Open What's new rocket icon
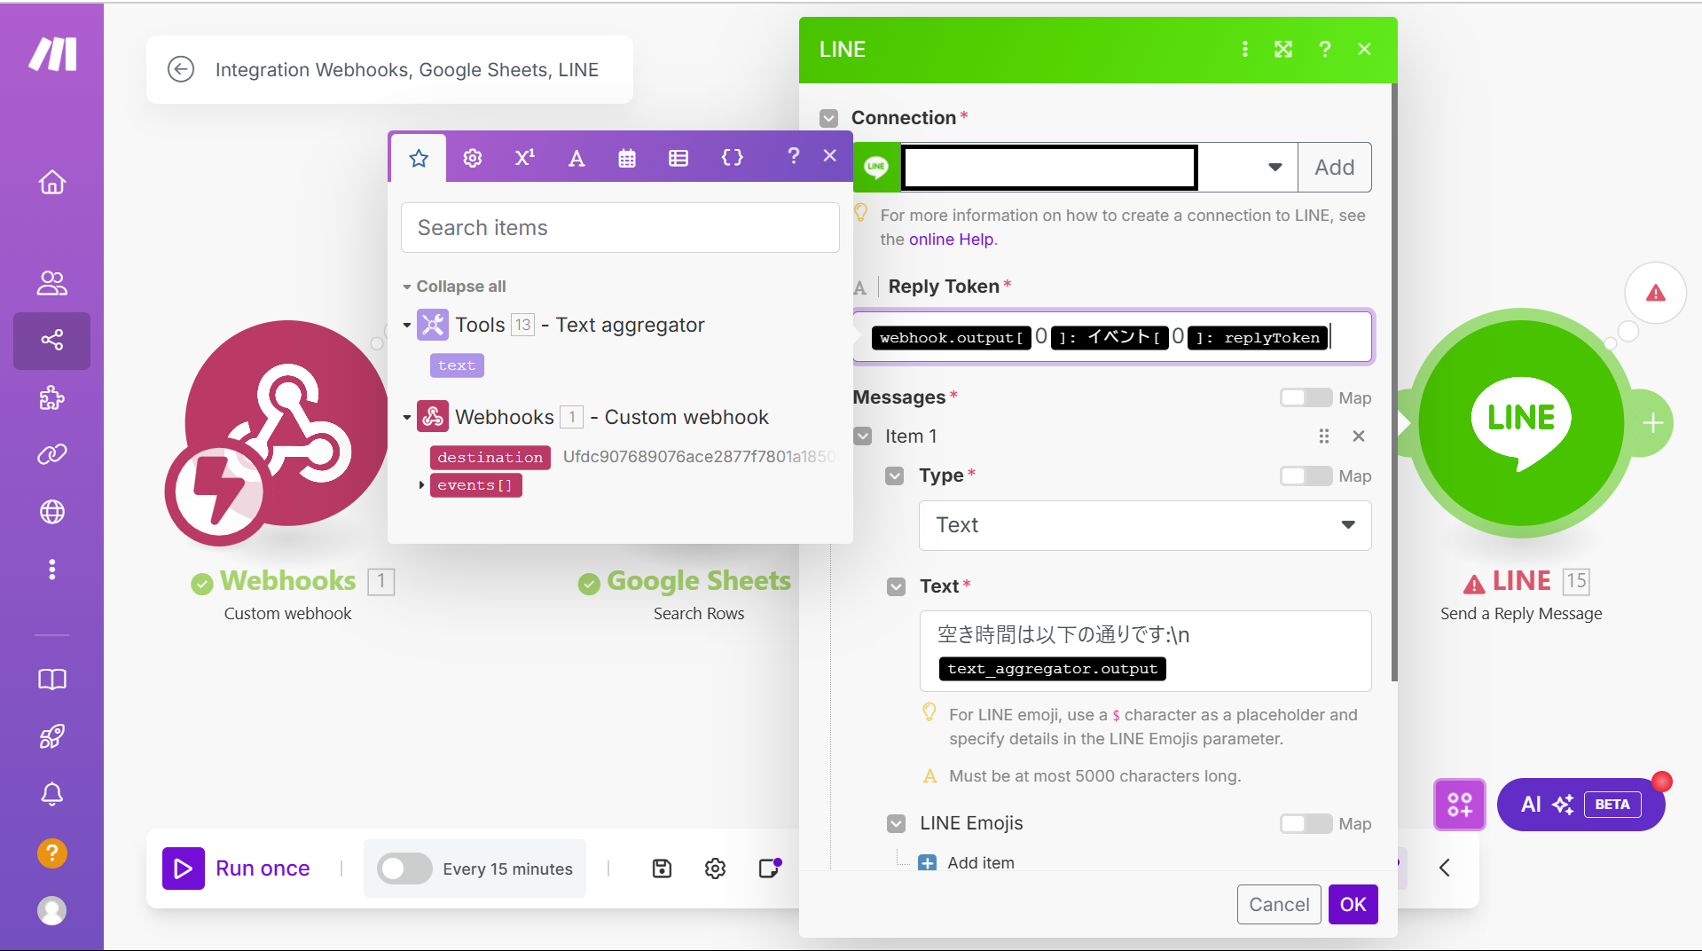Screen dimensions: 1702x951 (52, 736)
